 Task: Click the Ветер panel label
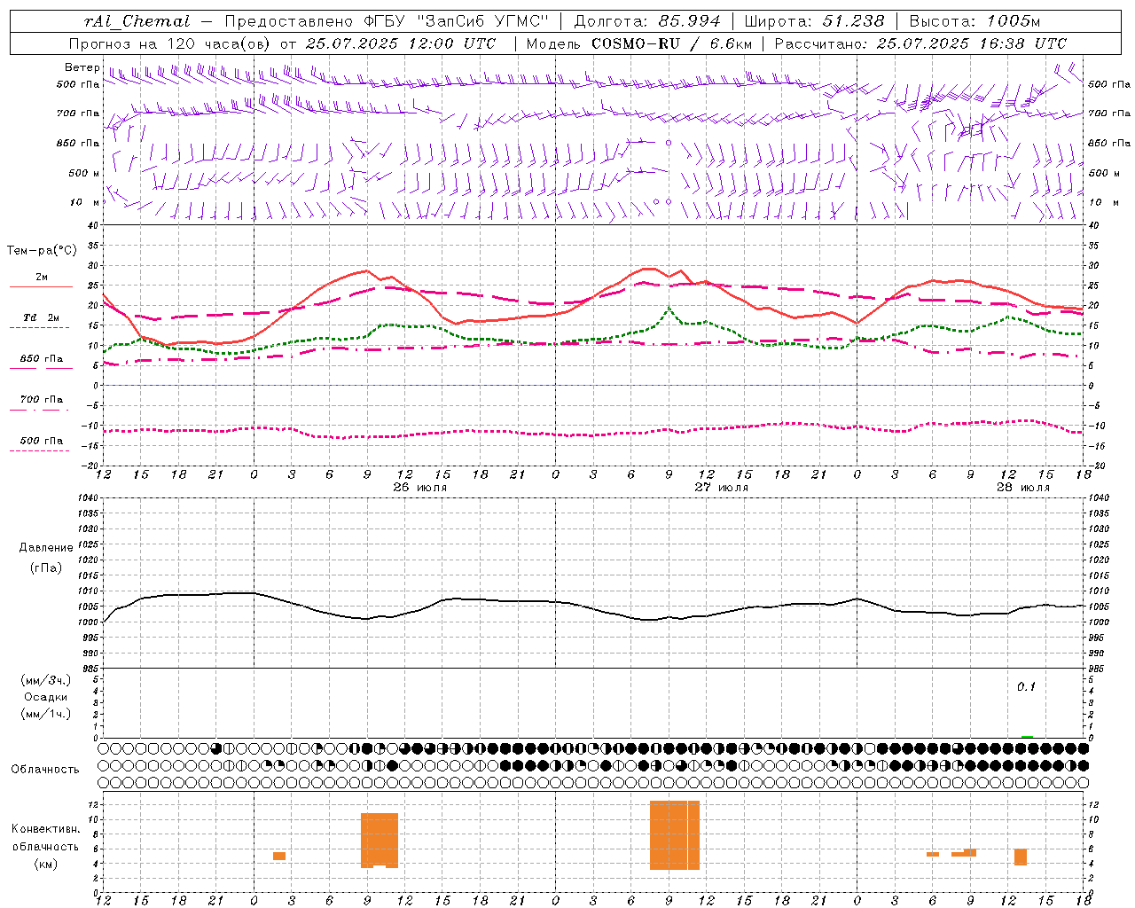pyautogui.click(x=82, y=67)
